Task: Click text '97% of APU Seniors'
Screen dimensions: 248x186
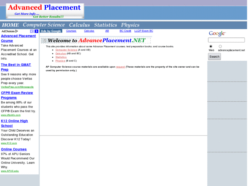Action: (x=15, y=154)
